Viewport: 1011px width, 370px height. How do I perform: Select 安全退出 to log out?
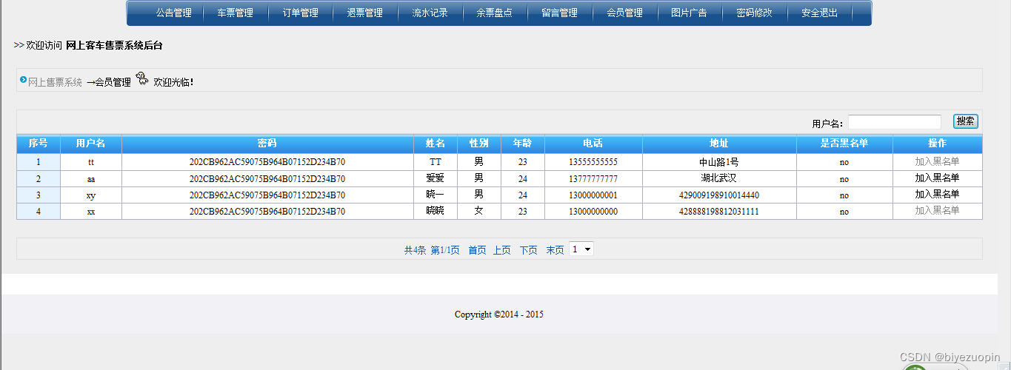pyautogui.click(x=819, y=13)
